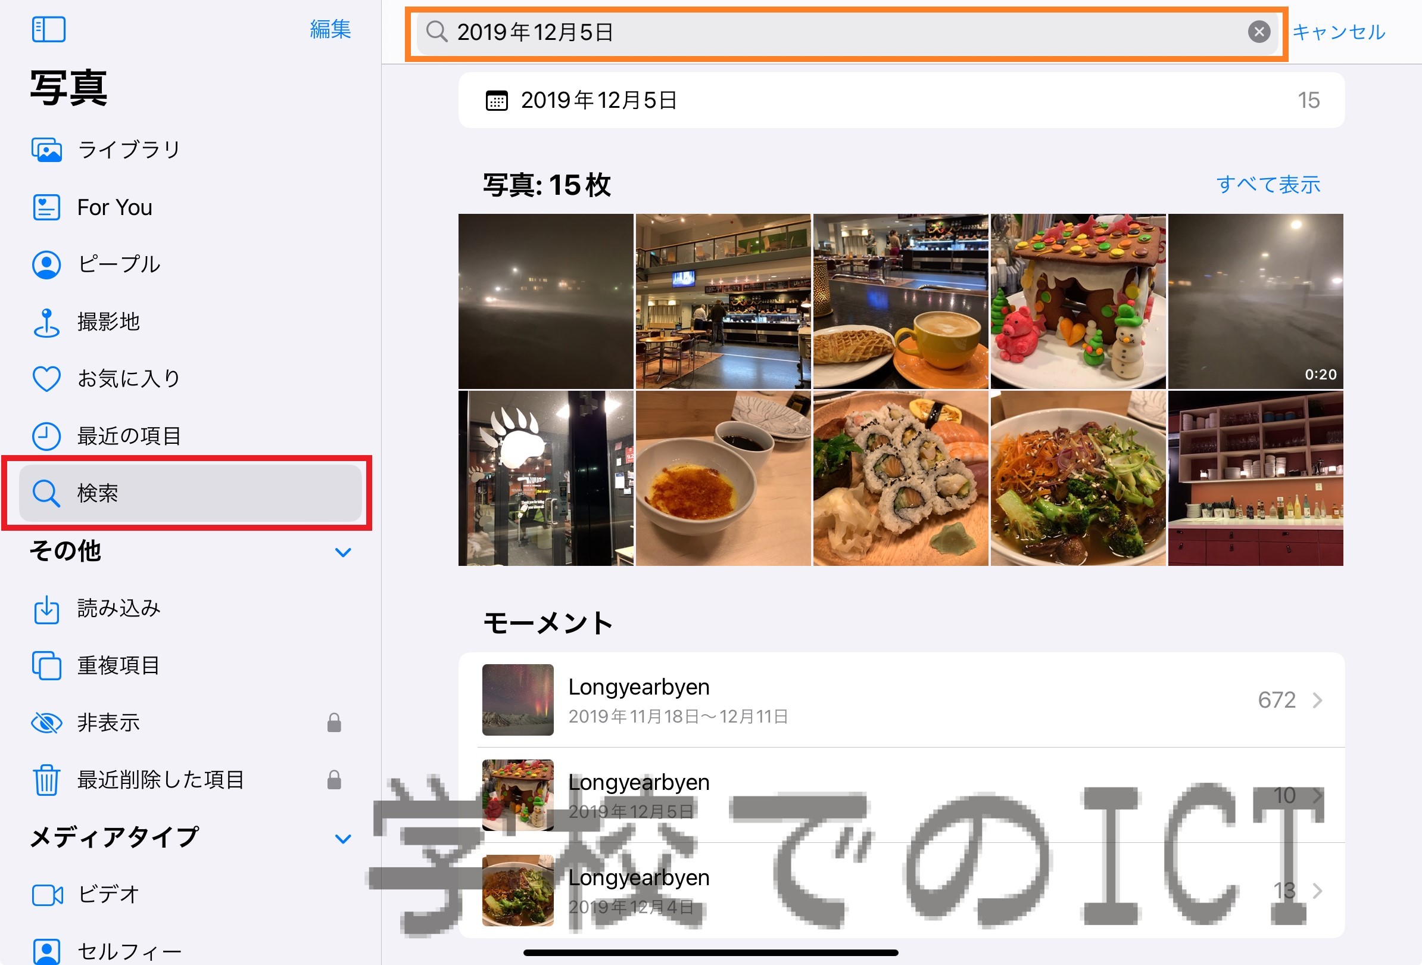Tap the 15 count on date suggestion
Viewport: 1422px width, 965px height.
coord(1308,100)
